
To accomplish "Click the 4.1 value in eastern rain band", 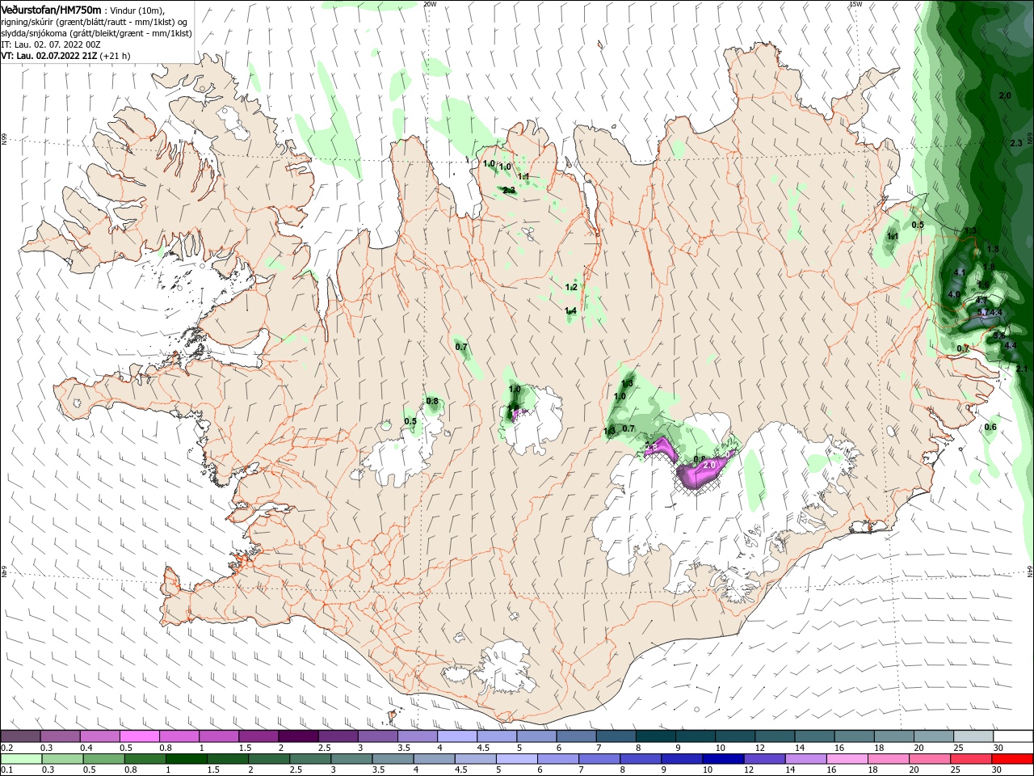I will pyautogui.click(x=960, y=272).
